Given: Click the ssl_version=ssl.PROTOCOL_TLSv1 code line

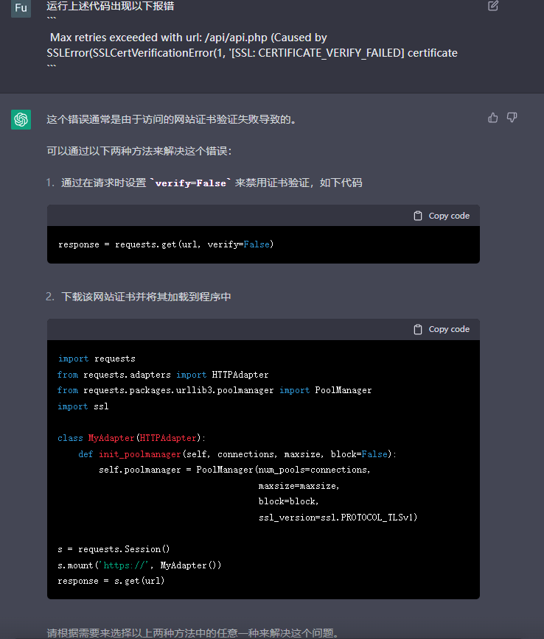Looking at the screenshot, I should coord(338,518).
